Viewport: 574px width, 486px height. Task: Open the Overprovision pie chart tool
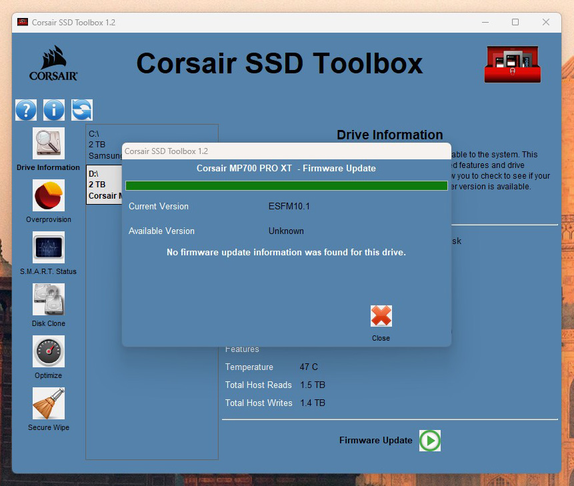pos(49,196)
